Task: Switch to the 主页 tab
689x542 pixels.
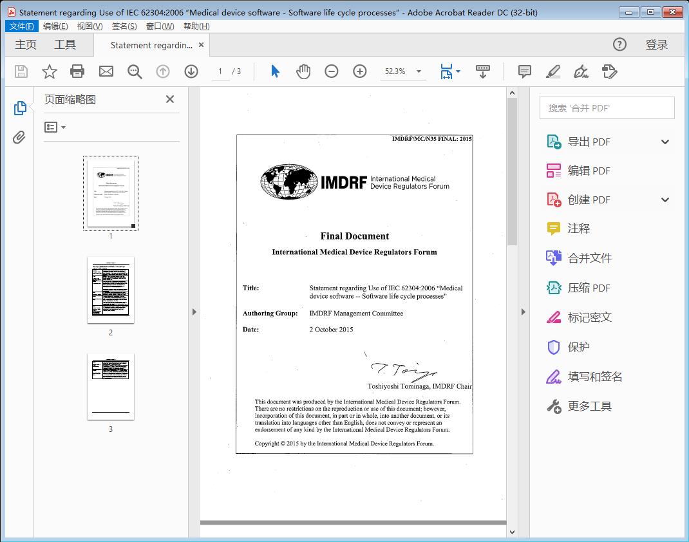Action: 26,45
